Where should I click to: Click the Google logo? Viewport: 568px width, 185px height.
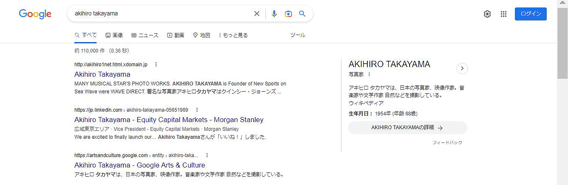pos(35,14)
